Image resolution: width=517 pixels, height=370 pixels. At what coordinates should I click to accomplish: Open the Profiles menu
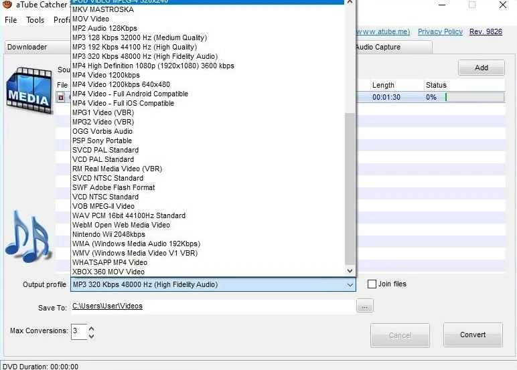(62, 20)
